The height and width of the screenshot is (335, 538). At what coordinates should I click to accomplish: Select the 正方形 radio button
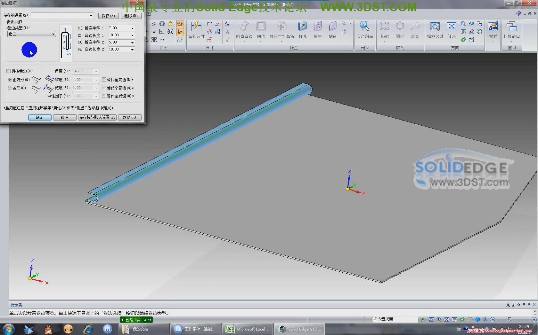point(10,80)
